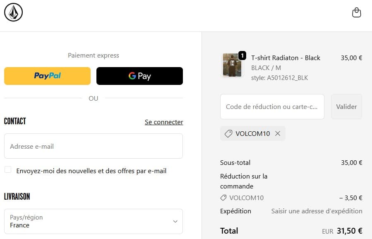Click the Total amount 31,50 €
This screenshot has width=372, height=239.
[349, 231]
